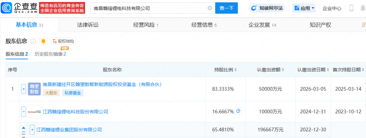The image size is (366, 138).
Task: Click the 赣望数智 shareholder logo
Action: 34,89
